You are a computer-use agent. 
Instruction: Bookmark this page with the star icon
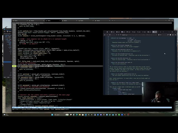click(x=161, y=35)
